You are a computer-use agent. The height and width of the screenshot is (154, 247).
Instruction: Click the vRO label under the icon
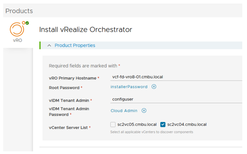[x=17, y=40]
